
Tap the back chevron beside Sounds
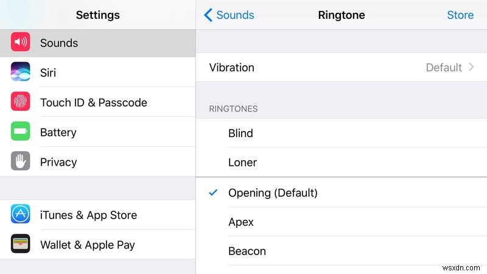(208, 15)
